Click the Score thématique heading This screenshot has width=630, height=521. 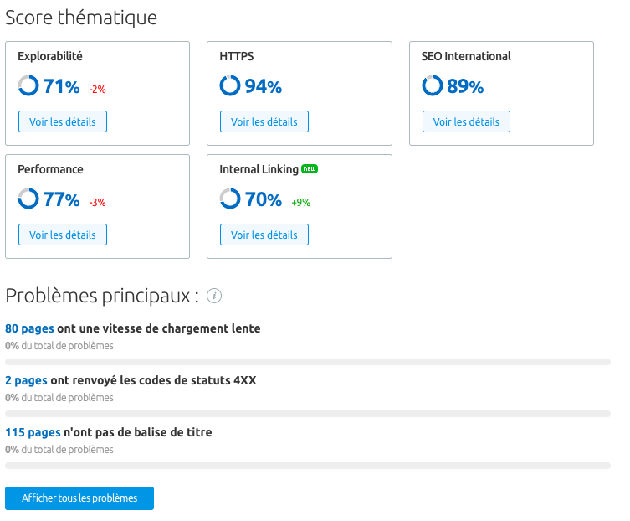[81, 18]
